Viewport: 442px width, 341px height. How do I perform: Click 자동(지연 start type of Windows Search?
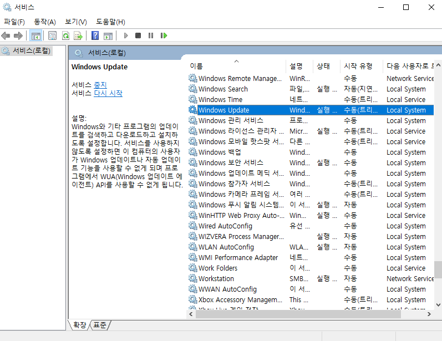coord(360,89)
